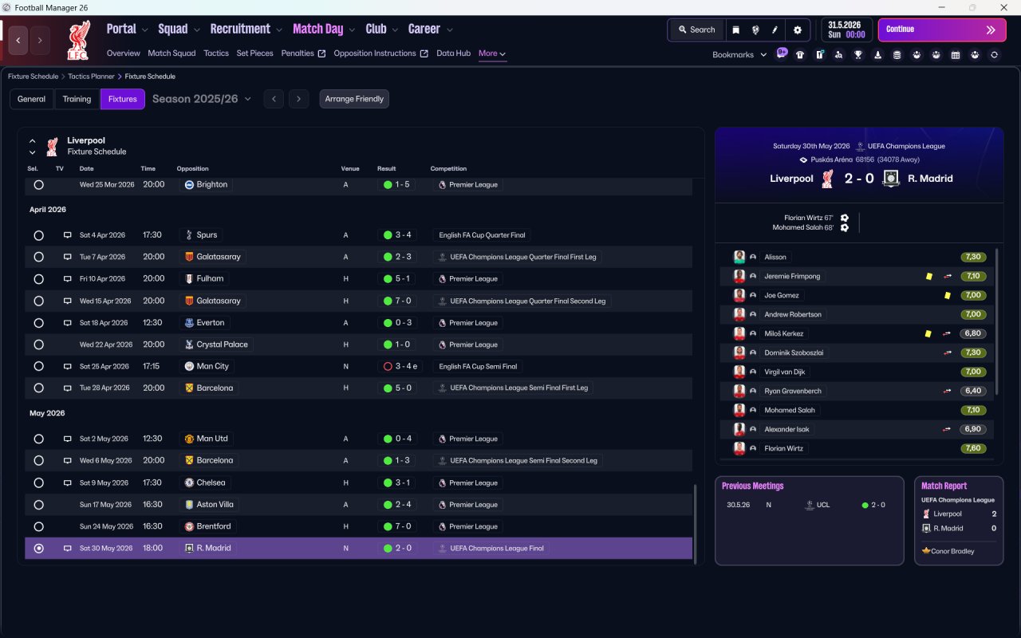The height and width of the screenshot is (638, 1021).
Task: Select the R. Madrid fixture radio button
Action: pos(38,549)
